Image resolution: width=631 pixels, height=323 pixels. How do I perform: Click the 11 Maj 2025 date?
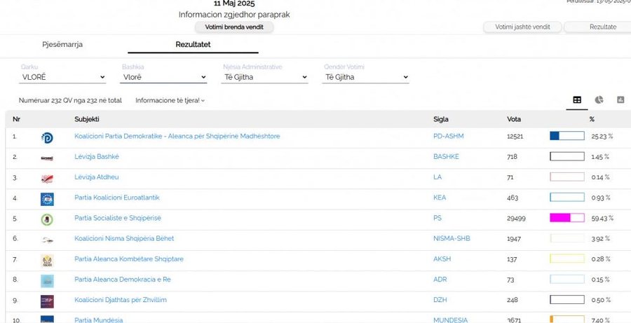(234, 4)
